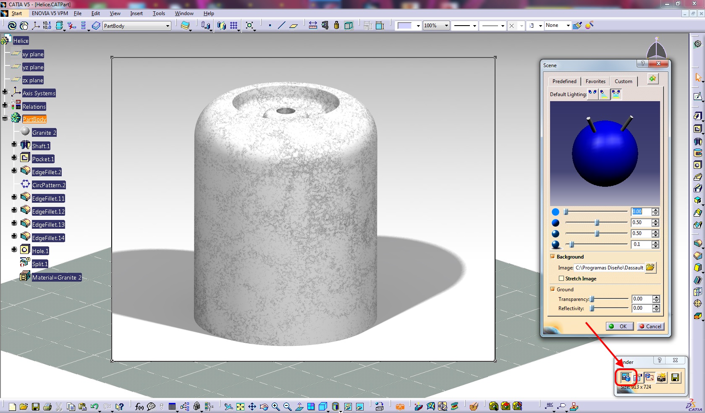Expand the Axis Systems tree node
Viewport: 705px width, 413px height.
coord(5,92)
